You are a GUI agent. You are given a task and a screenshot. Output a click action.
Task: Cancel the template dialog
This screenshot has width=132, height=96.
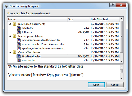(x=115, y=85)
